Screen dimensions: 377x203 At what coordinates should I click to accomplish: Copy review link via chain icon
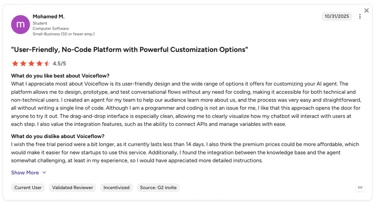point(360,187)
